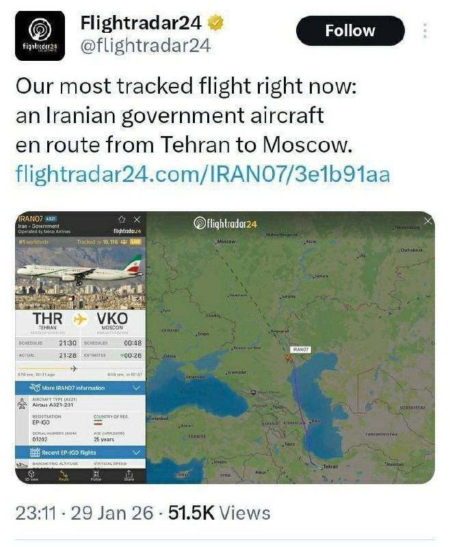Toggle the Route button in bottom bar
Viewport: 450px width, 547px height.
pyautogui.click(x=63, y=475)
